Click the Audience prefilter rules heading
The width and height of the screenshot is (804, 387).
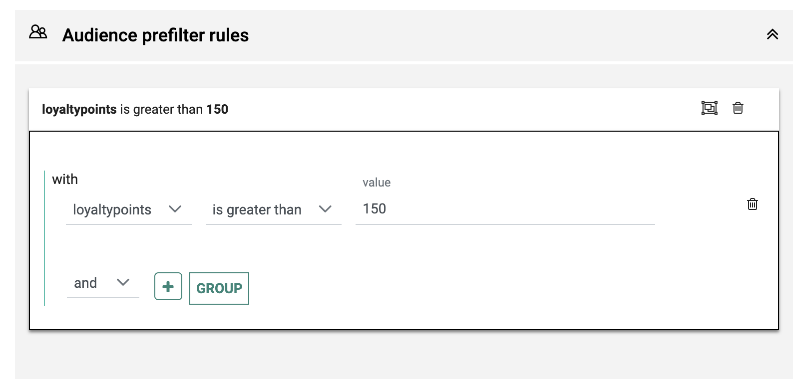[155, 35]
